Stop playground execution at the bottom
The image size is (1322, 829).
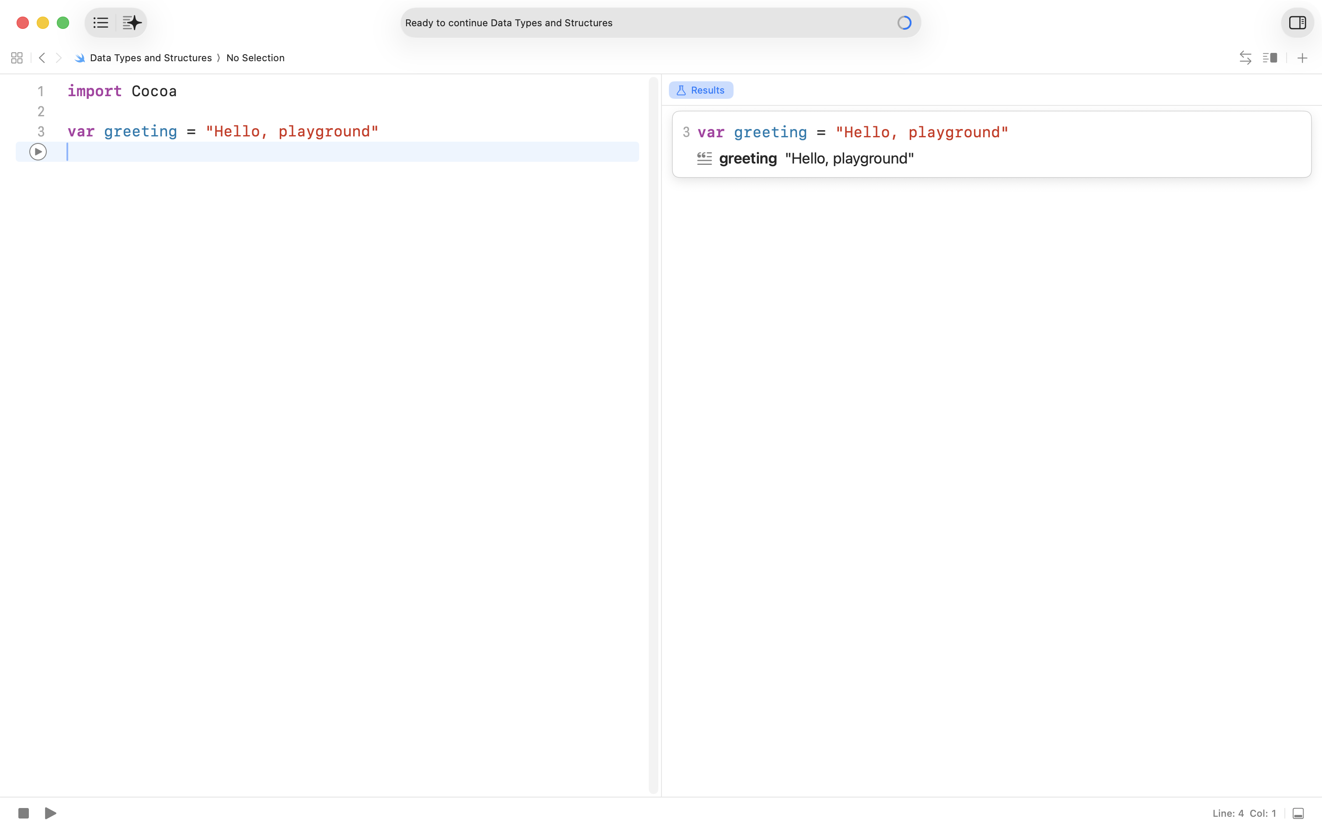(24, 812)
